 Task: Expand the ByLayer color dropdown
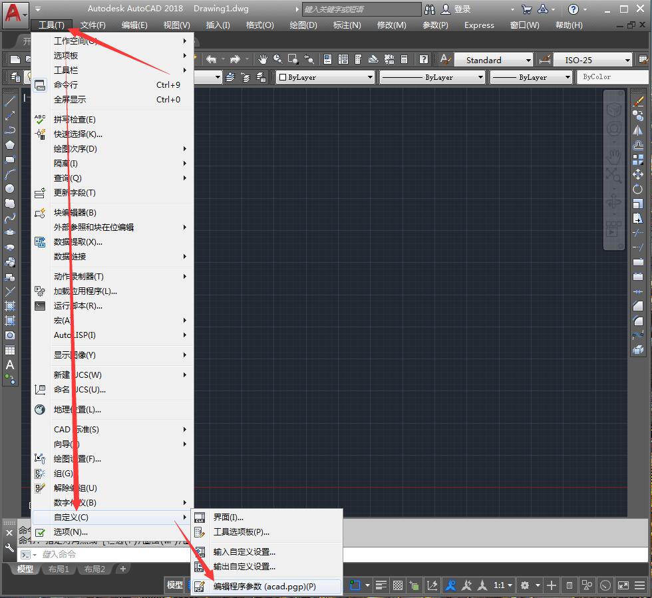(325, 77)
